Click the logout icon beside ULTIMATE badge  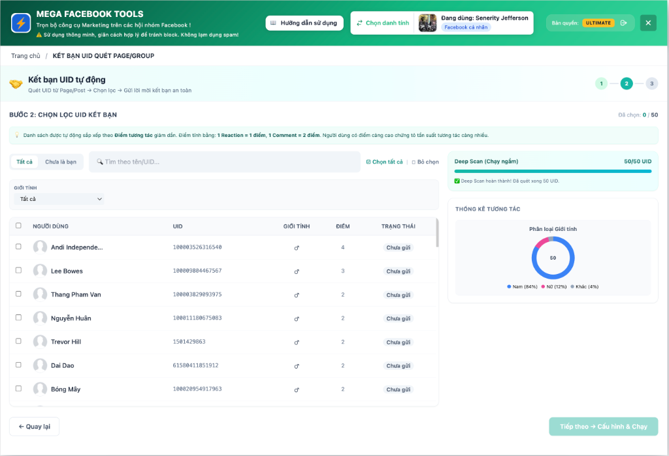tap(624, 23)
